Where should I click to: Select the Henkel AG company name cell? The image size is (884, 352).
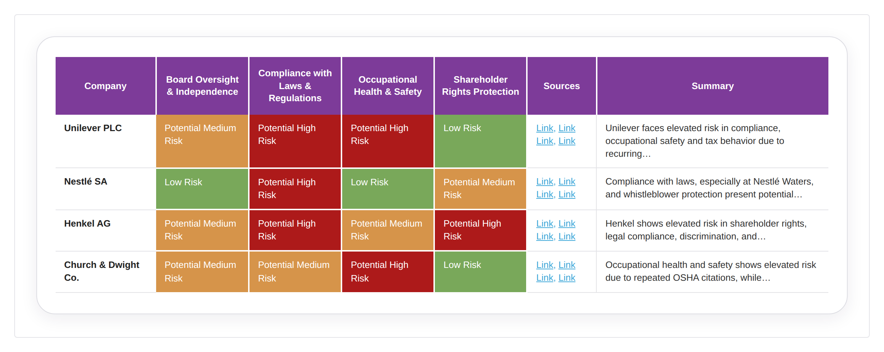(x=106, y=230)
